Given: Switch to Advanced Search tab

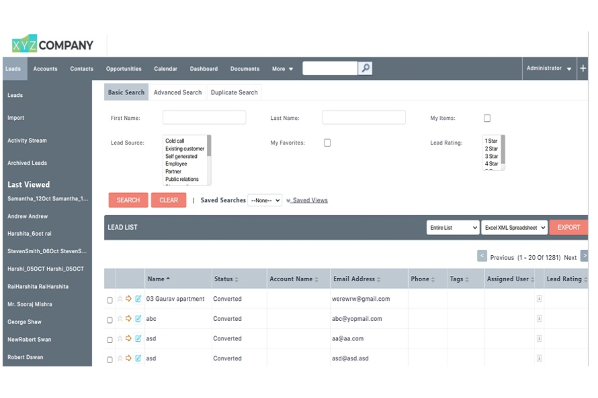Looking at the screenshot, I should pyautogui.click(x=178, y=92).
